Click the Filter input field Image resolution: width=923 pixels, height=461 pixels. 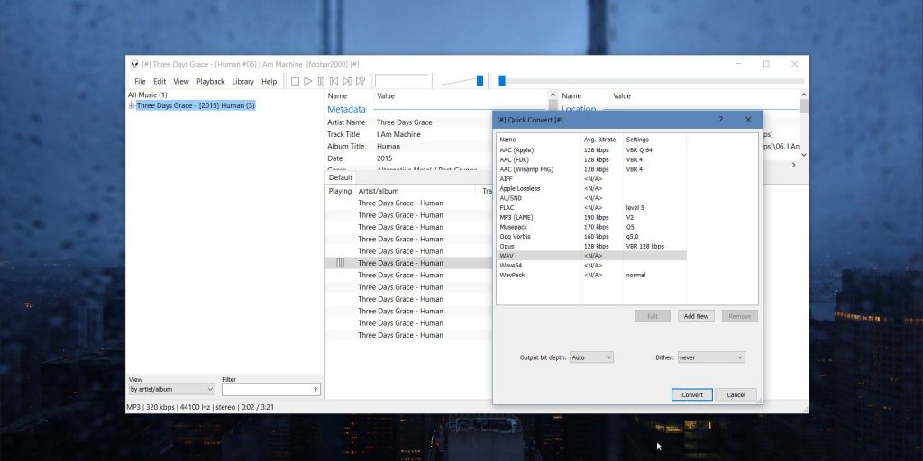271,389
